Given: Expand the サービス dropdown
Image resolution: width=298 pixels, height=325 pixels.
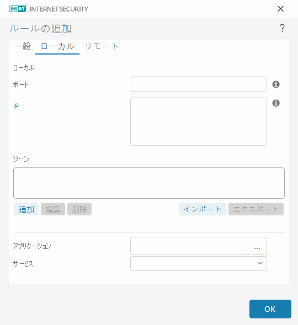Looking at the screenshot, I should coord(199,264).
